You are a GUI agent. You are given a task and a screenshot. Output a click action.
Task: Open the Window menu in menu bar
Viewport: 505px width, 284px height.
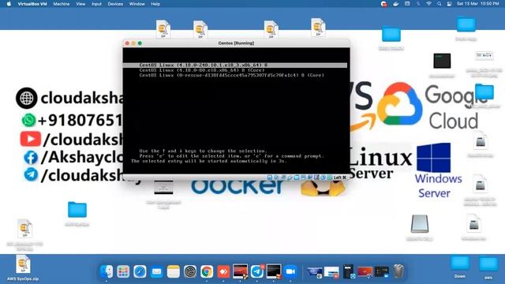point(137,4)
